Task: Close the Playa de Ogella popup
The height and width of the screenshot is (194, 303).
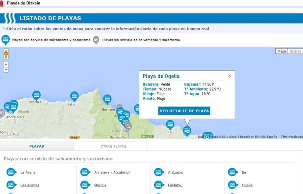Action: click(x=230, y=76)
